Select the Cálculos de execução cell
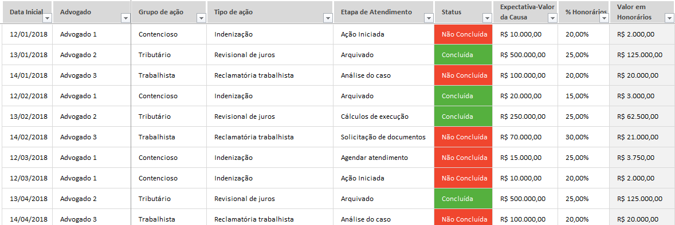Screen dimensions: 675x225 click(384, 117)
